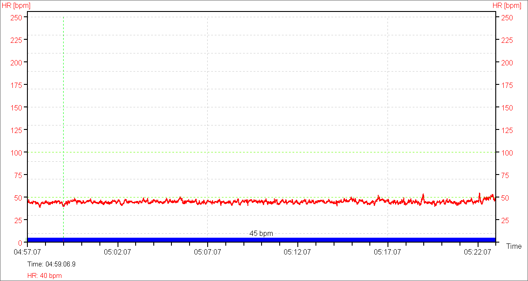Viewport: 528px width, 281px height.
Task: Pick the 05:12:07 time axis label
Action: [x=298, y=252]
